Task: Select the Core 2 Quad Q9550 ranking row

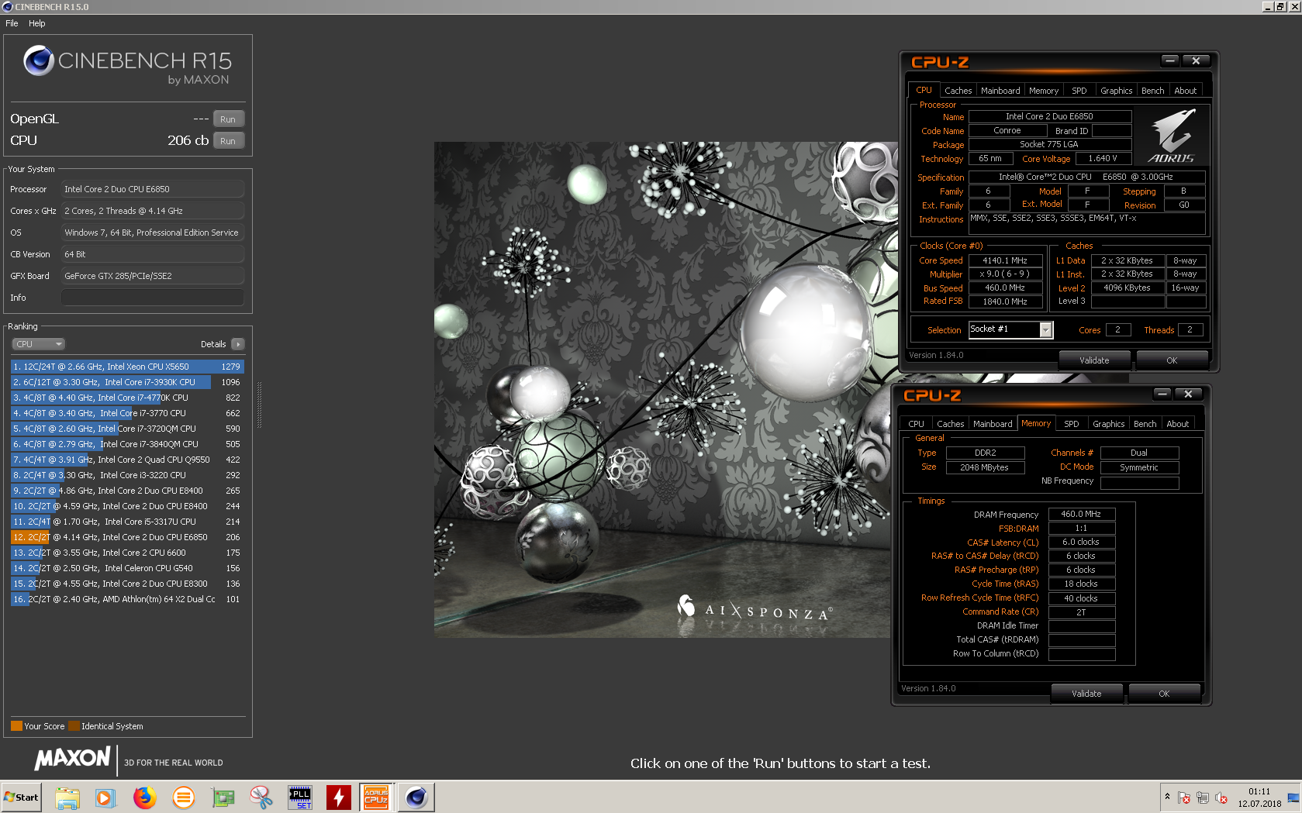Action: 127,460
